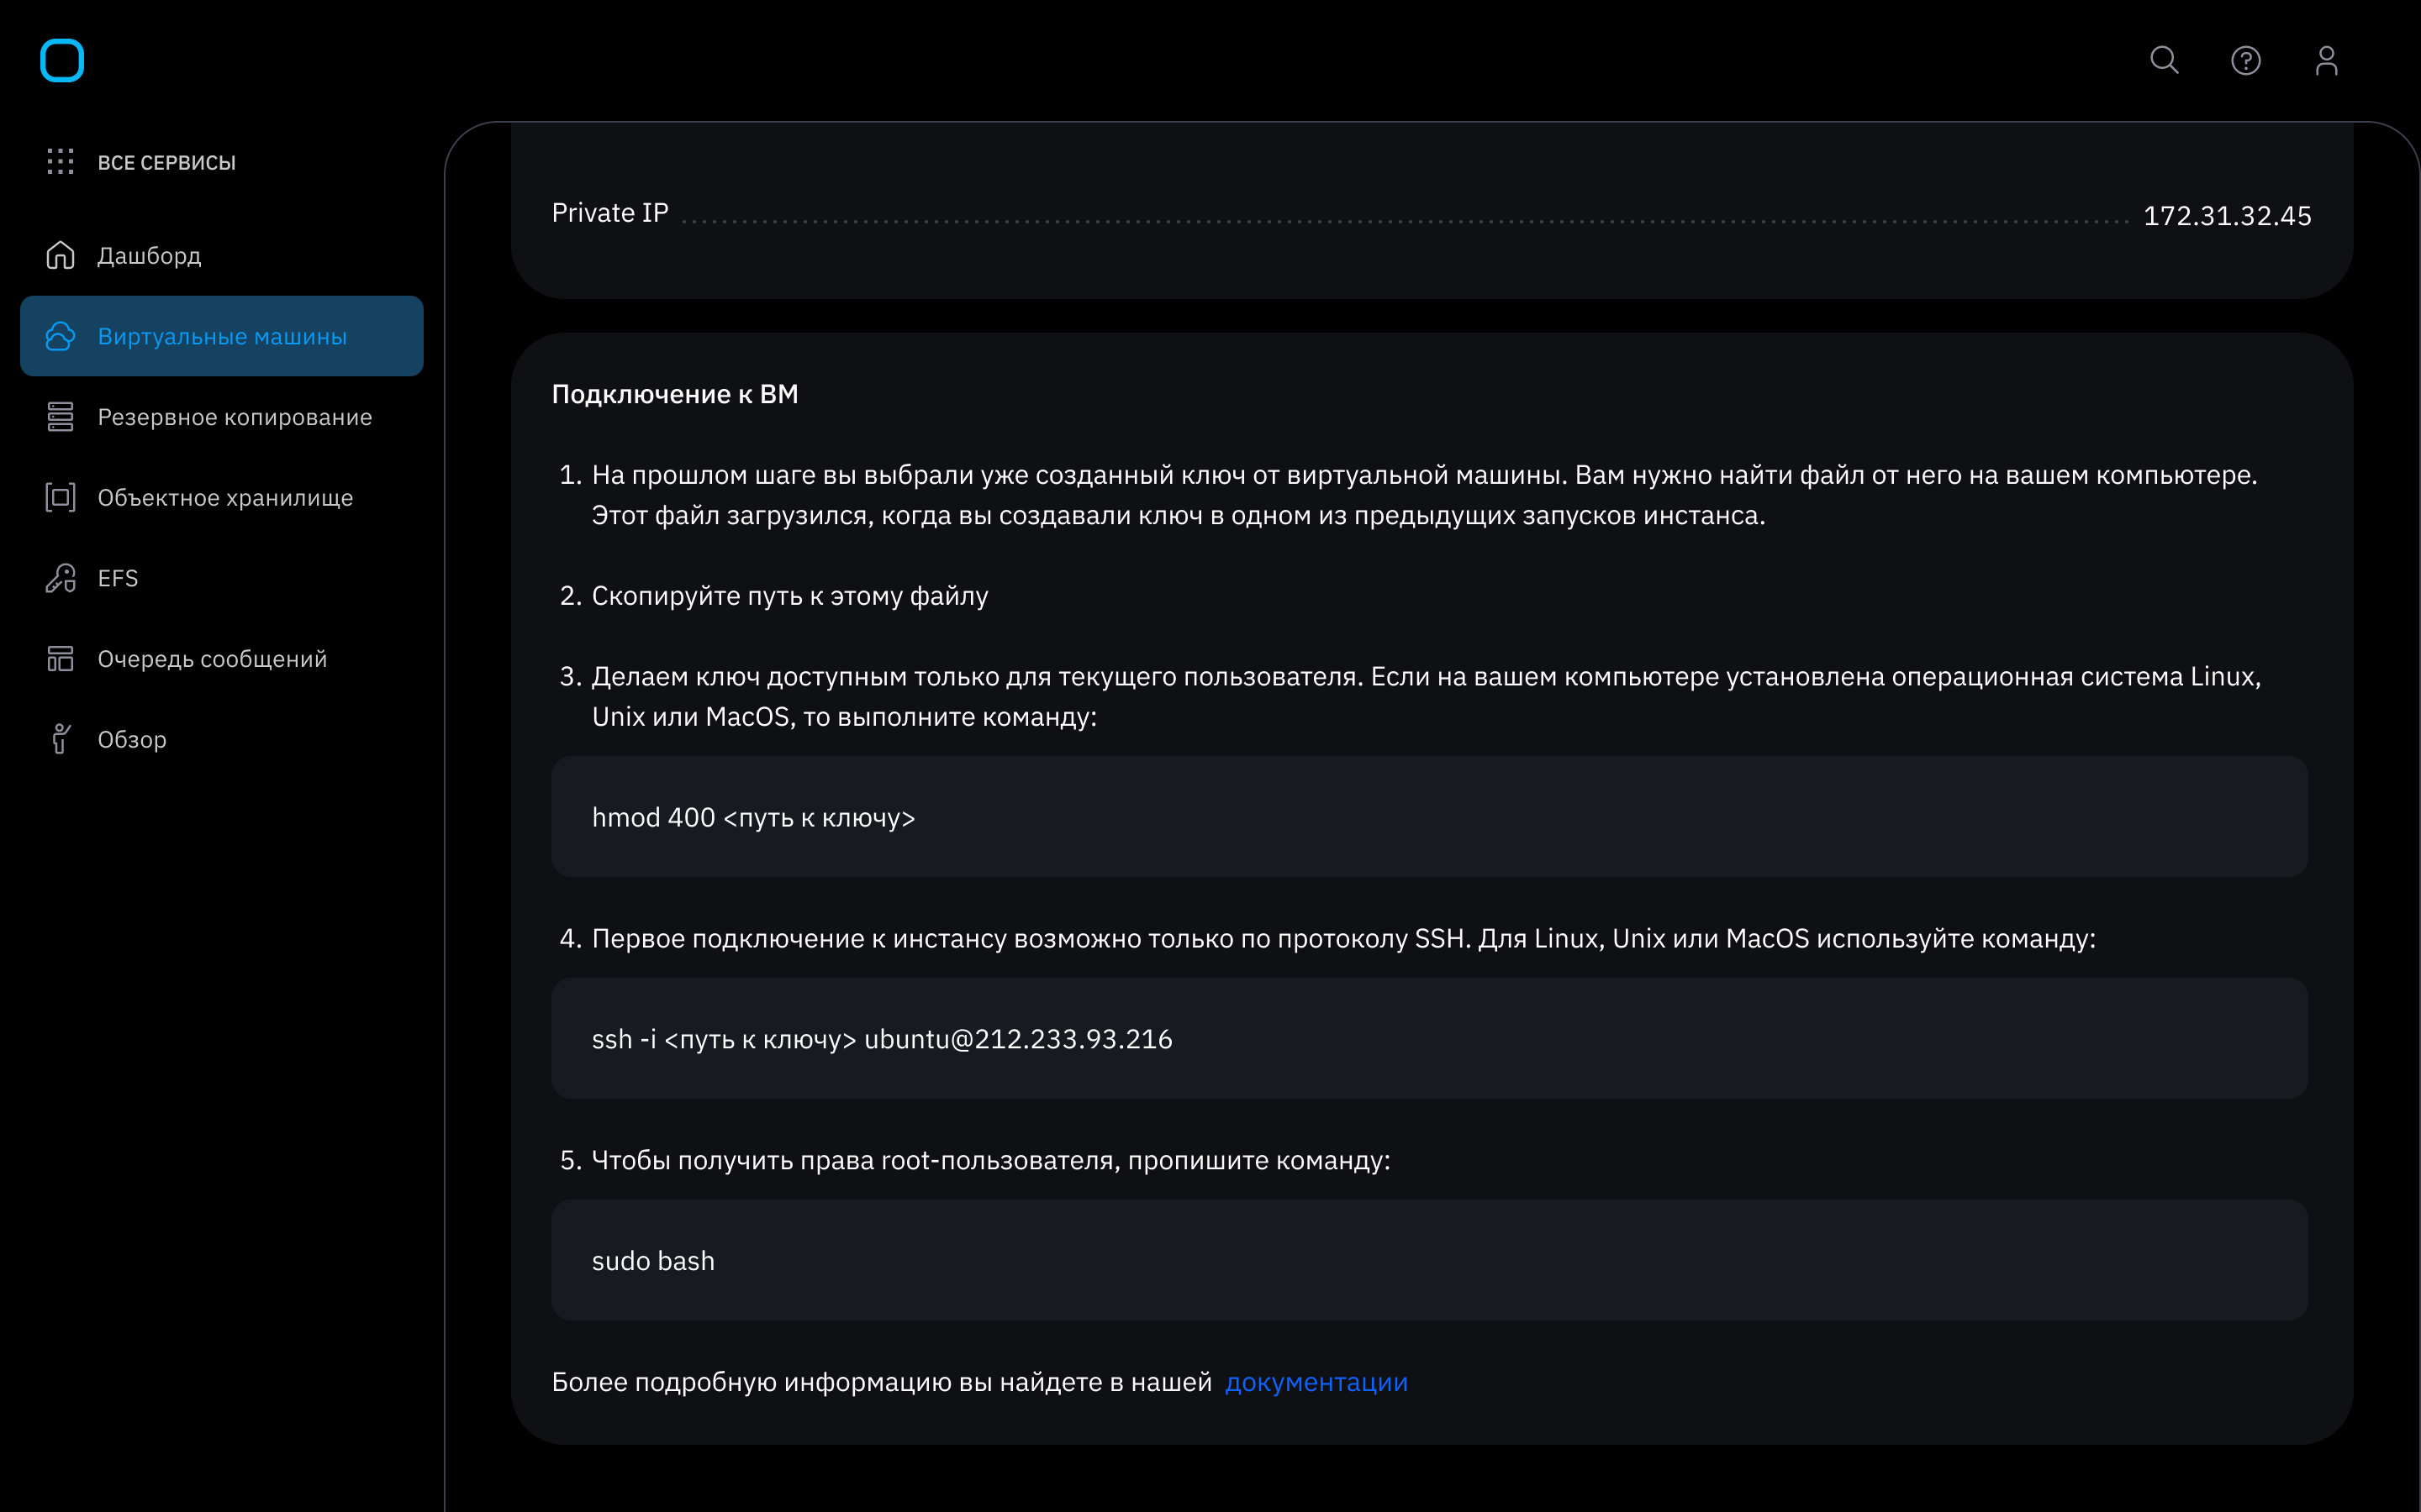Open the EFS section

pyautogui.click(x=221, y=578)
